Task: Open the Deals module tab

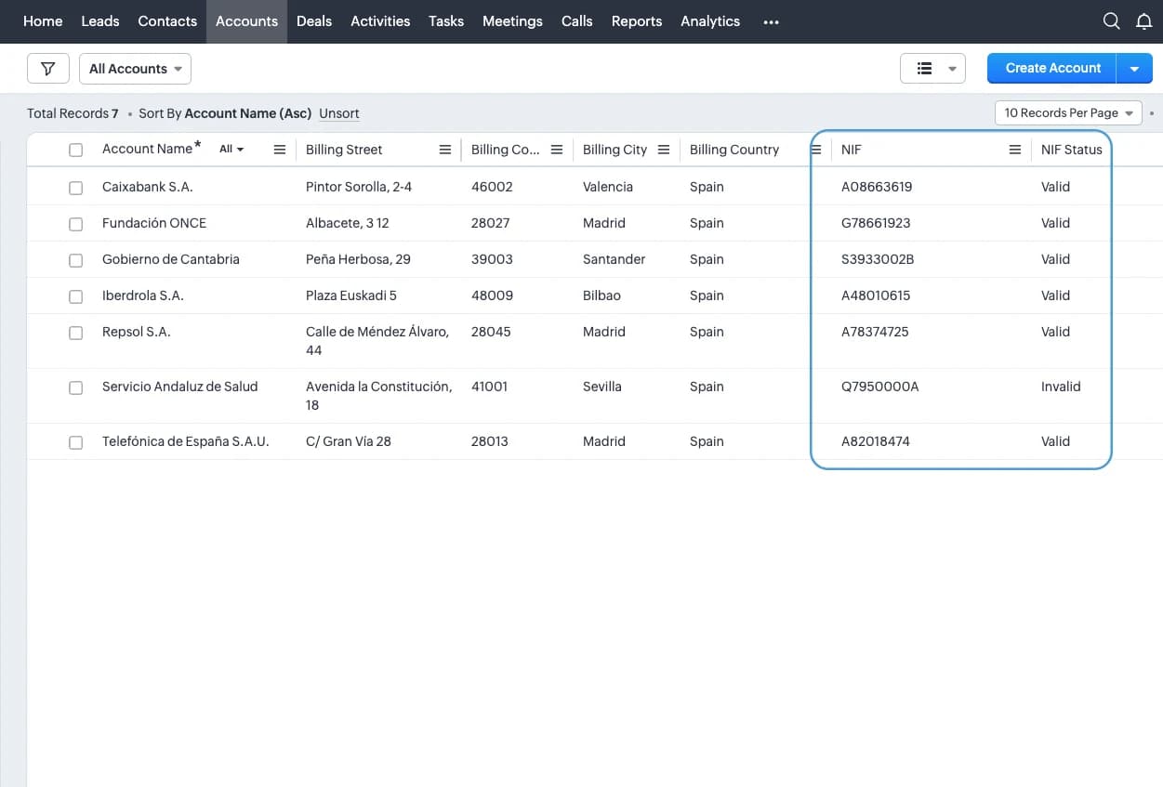Action: coord(314,21)
